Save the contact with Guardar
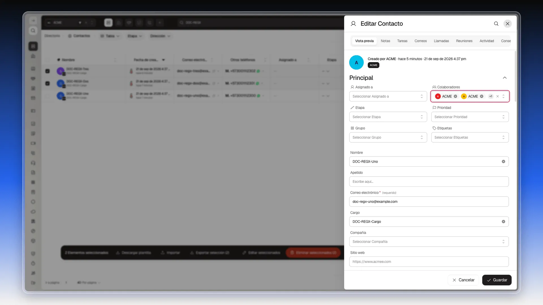Viewport: 543px width, 305px height. (497, 280)
